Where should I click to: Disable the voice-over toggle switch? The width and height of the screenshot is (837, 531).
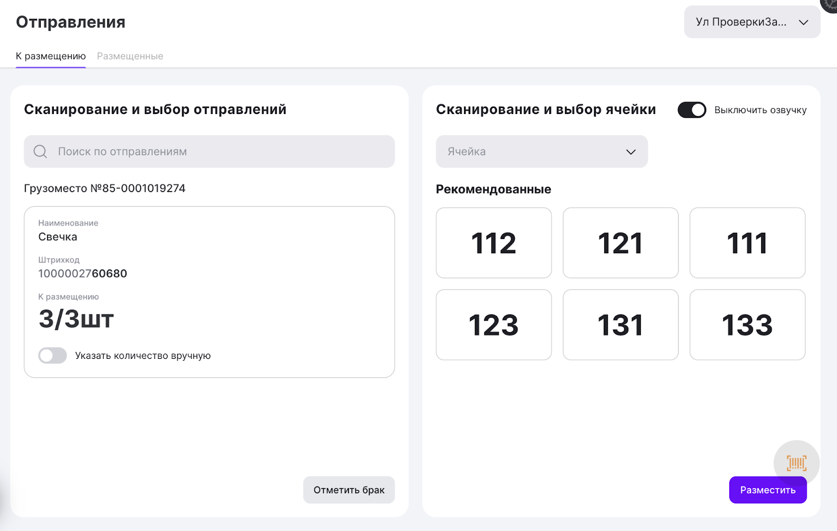point(692,110)
